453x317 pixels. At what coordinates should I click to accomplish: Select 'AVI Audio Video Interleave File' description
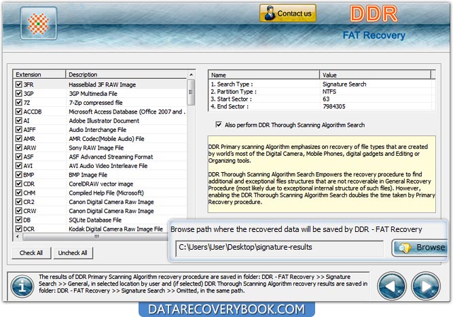pos(109,165)
